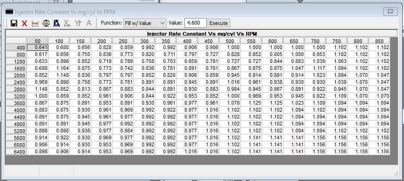Select the 0.711 cell in the 800 row
The width and height of the screenshot is (404, 181).
pyautogui.click(x=166, y=55)
